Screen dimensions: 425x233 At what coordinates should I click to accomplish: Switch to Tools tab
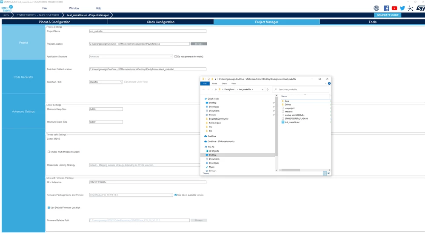click(372, 22)
